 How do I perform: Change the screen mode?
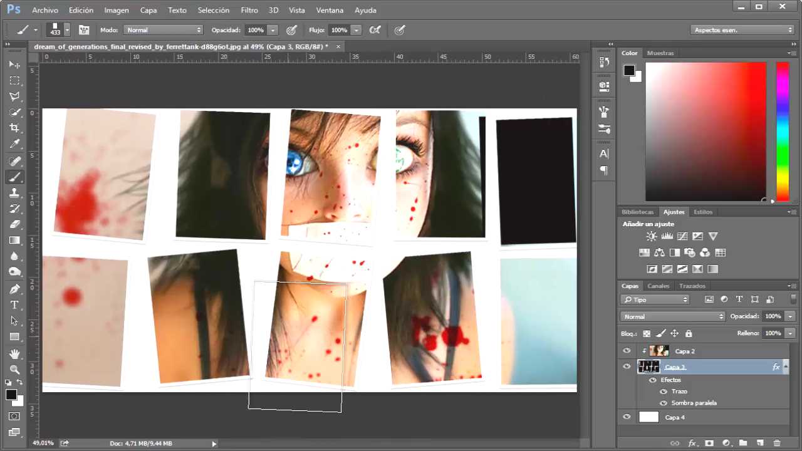(14, 432)
